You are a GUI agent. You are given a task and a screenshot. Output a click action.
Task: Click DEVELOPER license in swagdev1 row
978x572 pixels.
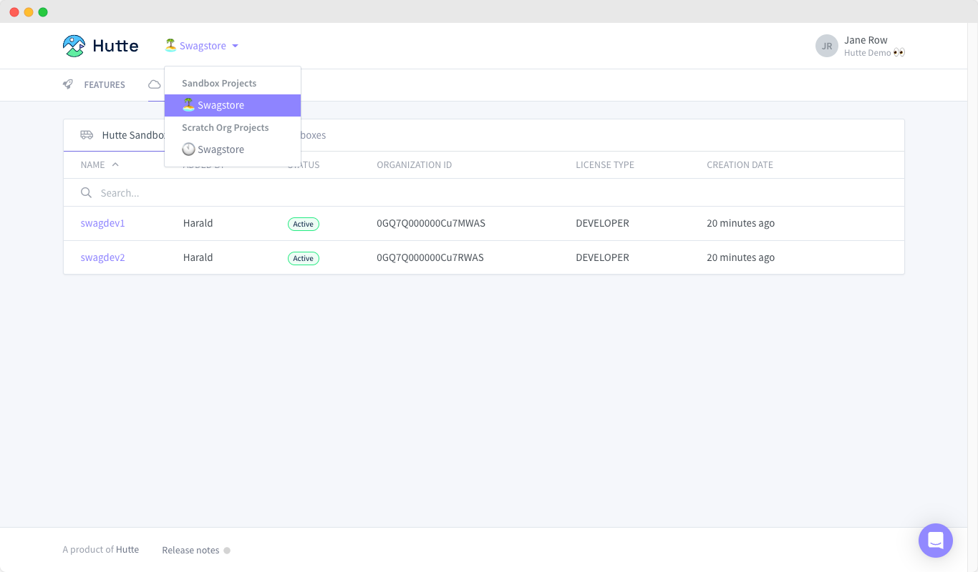click(603, 223)
